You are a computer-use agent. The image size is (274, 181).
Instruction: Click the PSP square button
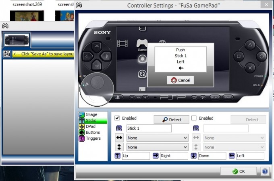239,57
